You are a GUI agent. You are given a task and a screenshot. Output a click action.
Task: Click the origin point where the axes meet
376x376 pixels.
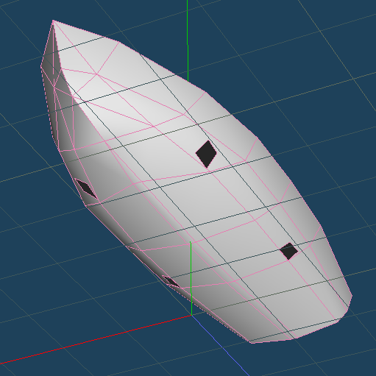191,315
